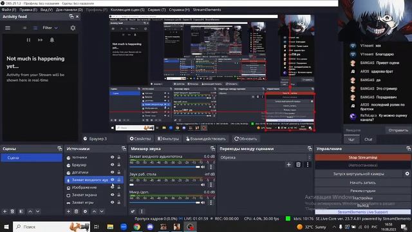Hide the Браузер source
Image resolution: width=412 pixels, height=232 pixels.
click(112, 165)
